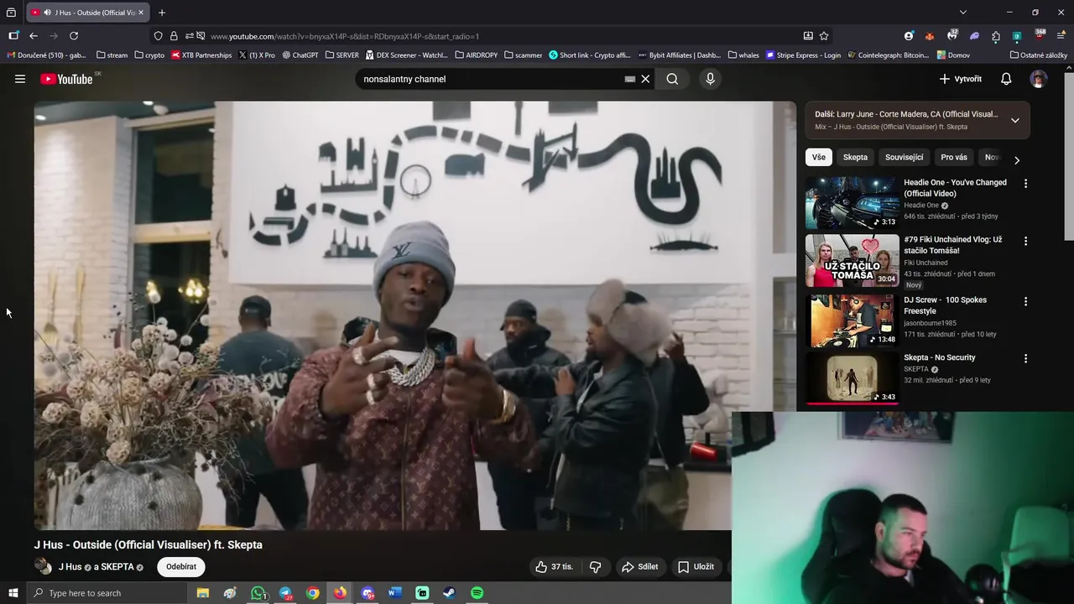Open the tracking protection shield icon
Image resolution: width=1074 pixels, height=604 pixels.
click(x=158, y=36)
